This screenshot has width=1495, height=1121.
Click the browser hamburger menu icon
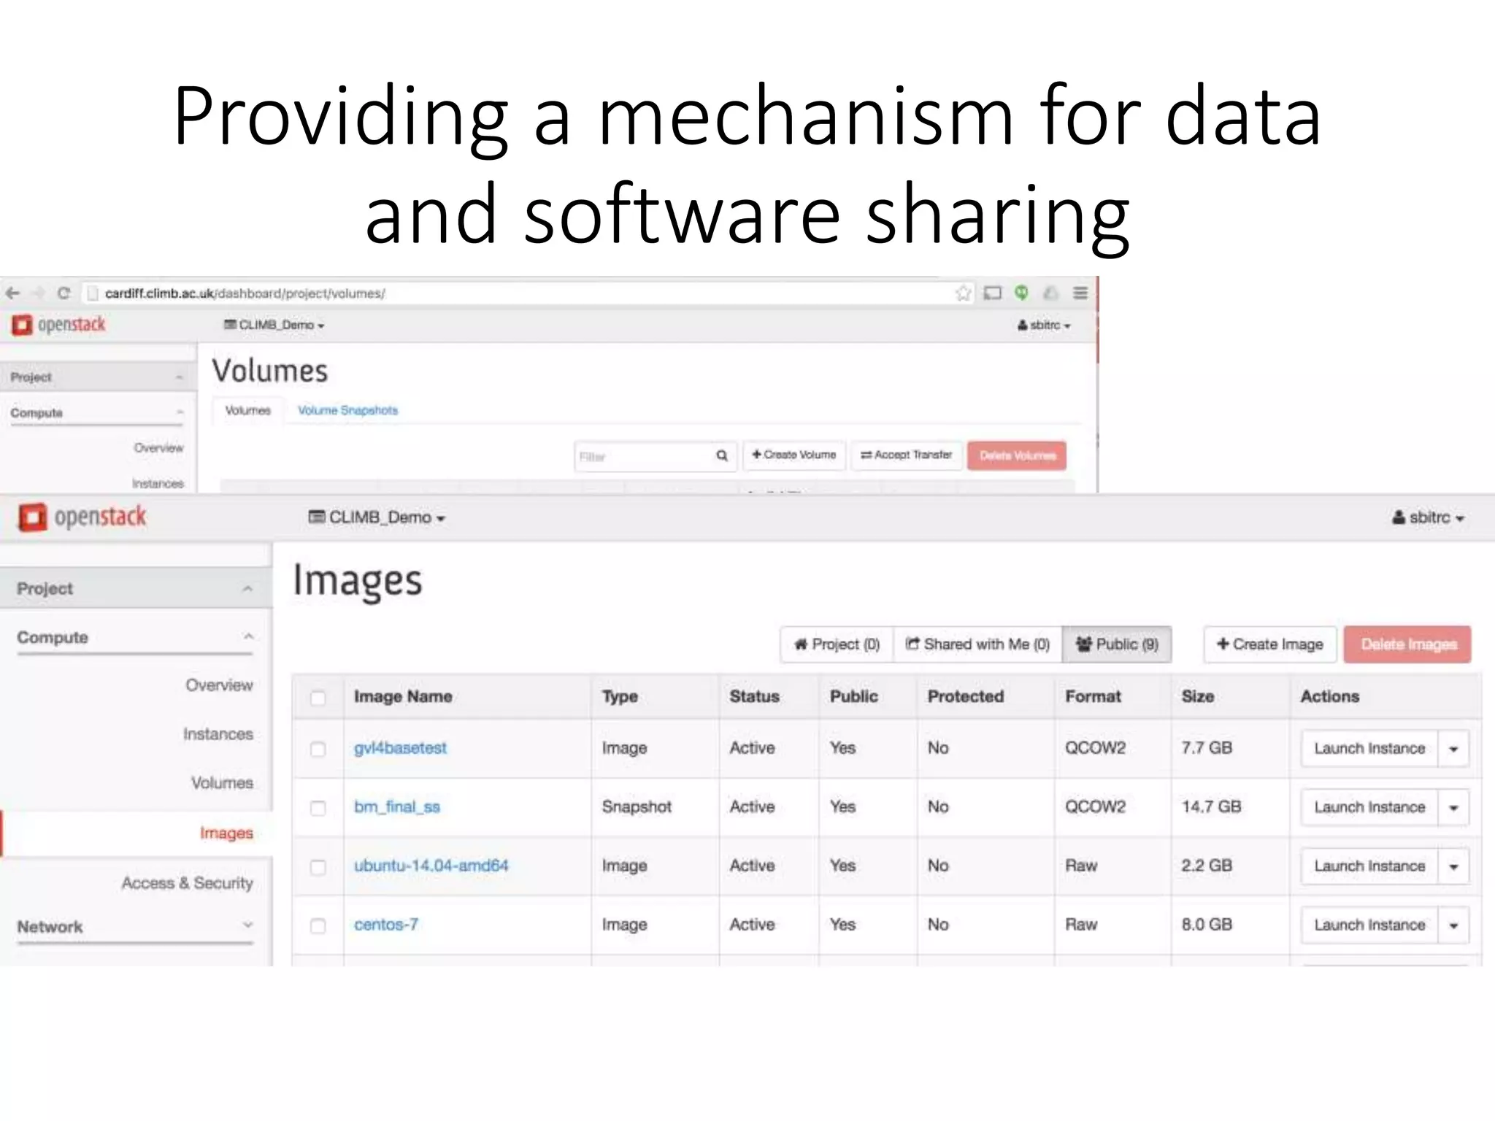point(1080,293)
